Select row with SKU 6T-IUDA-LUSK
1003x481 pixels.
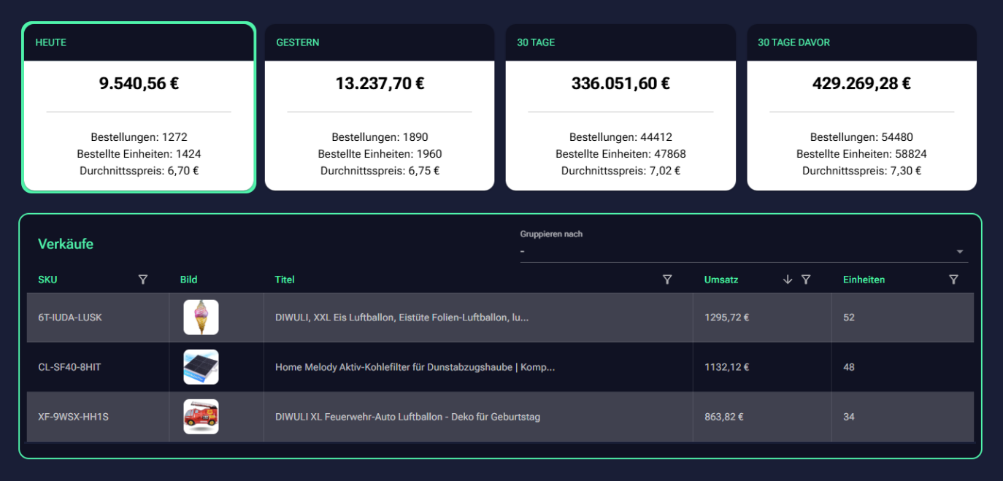(x=70, y=318)
